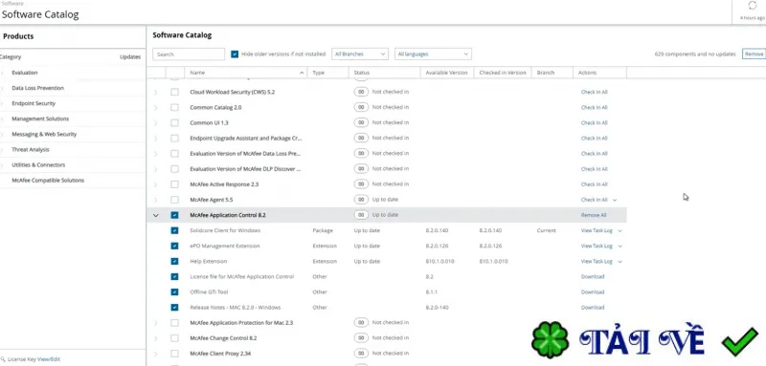This screenshot has width=766, height=366.
Task: Select the Management Solutions category
Action: (x=40, y=118)
